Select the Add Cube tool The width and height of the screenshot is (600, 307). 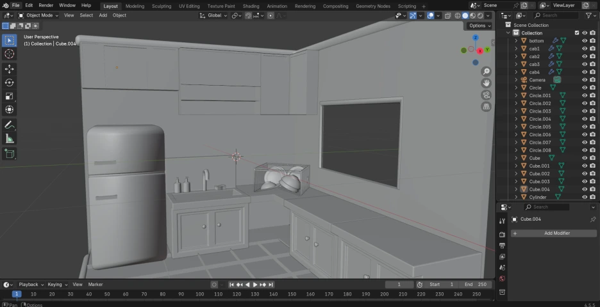10,153
